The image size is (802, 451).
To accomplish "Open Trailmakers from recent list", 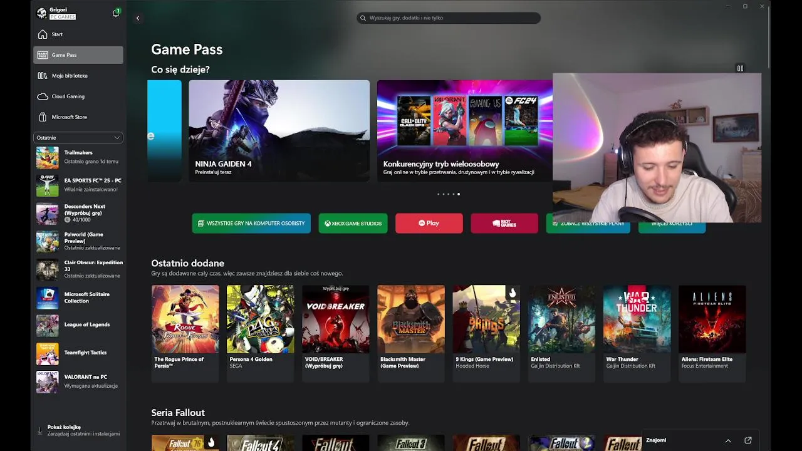I will pos(78,157).
